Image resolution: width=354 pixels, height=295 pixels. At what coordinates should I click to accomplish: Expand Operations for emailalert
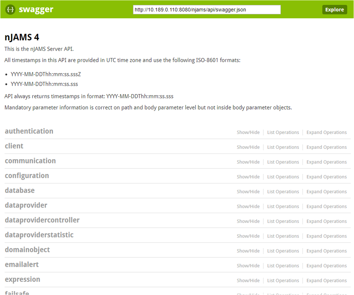pyautogui.click(x=327, y=266)
